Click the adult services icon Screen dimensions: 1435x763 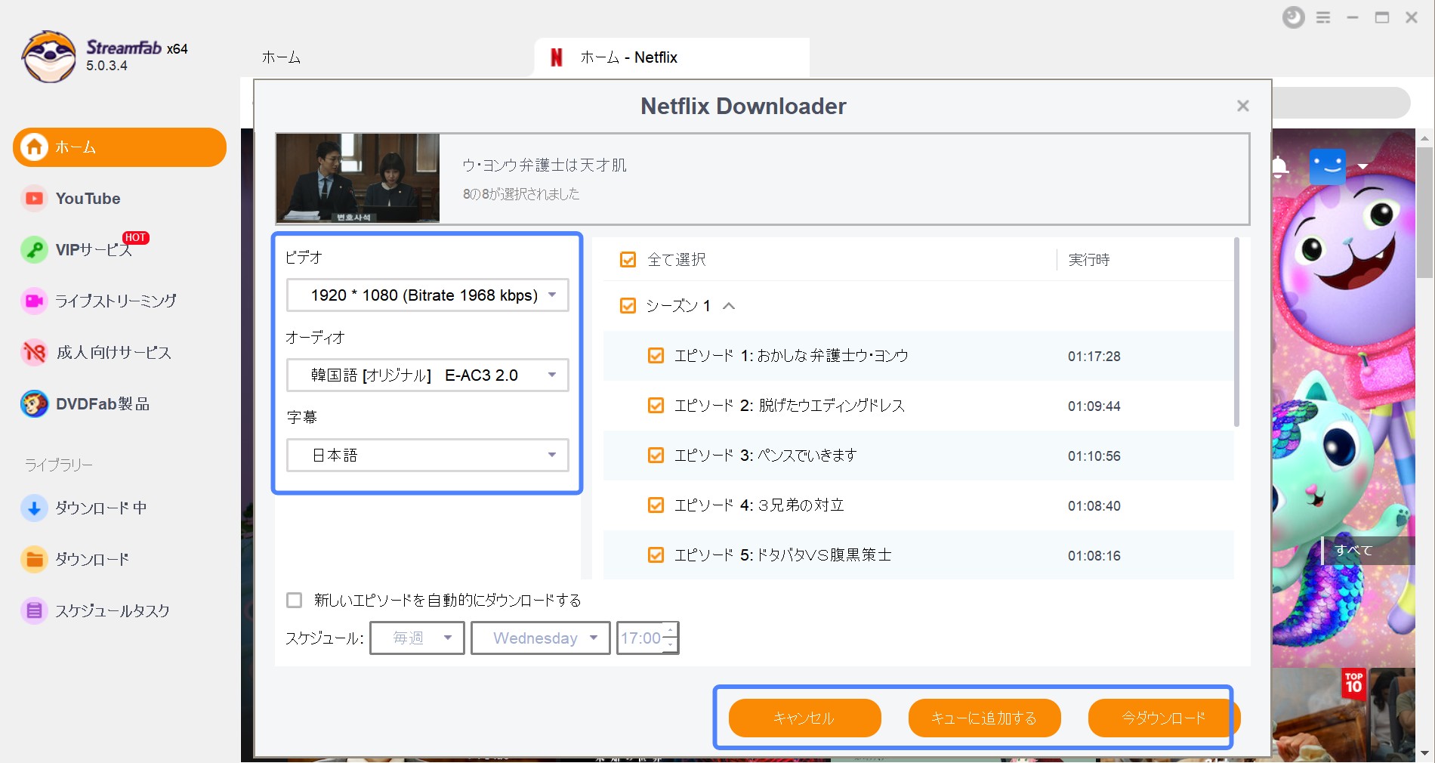tap(34, 352)
